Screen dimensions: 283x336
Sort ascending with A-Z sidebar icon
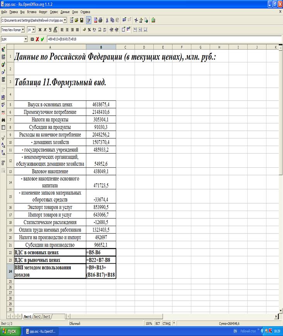[3, 145]
